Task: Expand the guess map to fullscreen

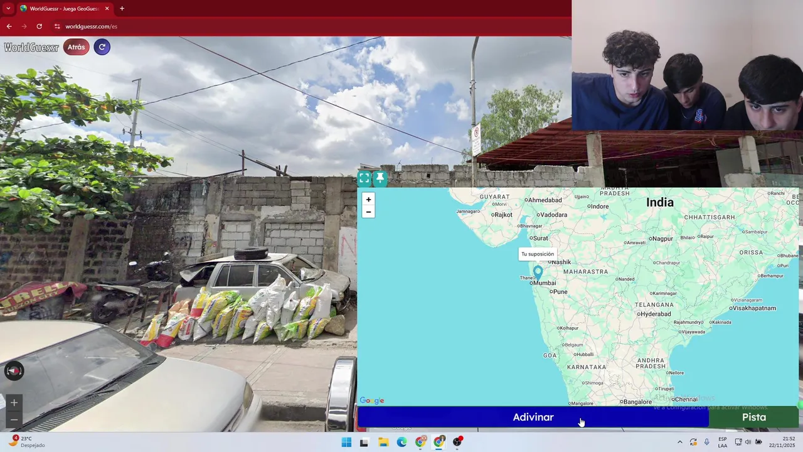Action: tap(364, 178)
